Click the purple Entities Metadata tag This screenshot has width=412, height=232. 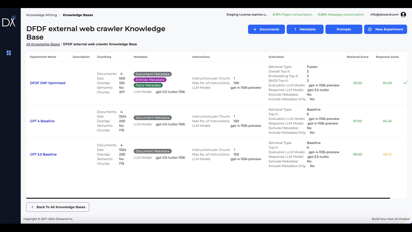tap(150, 80)
